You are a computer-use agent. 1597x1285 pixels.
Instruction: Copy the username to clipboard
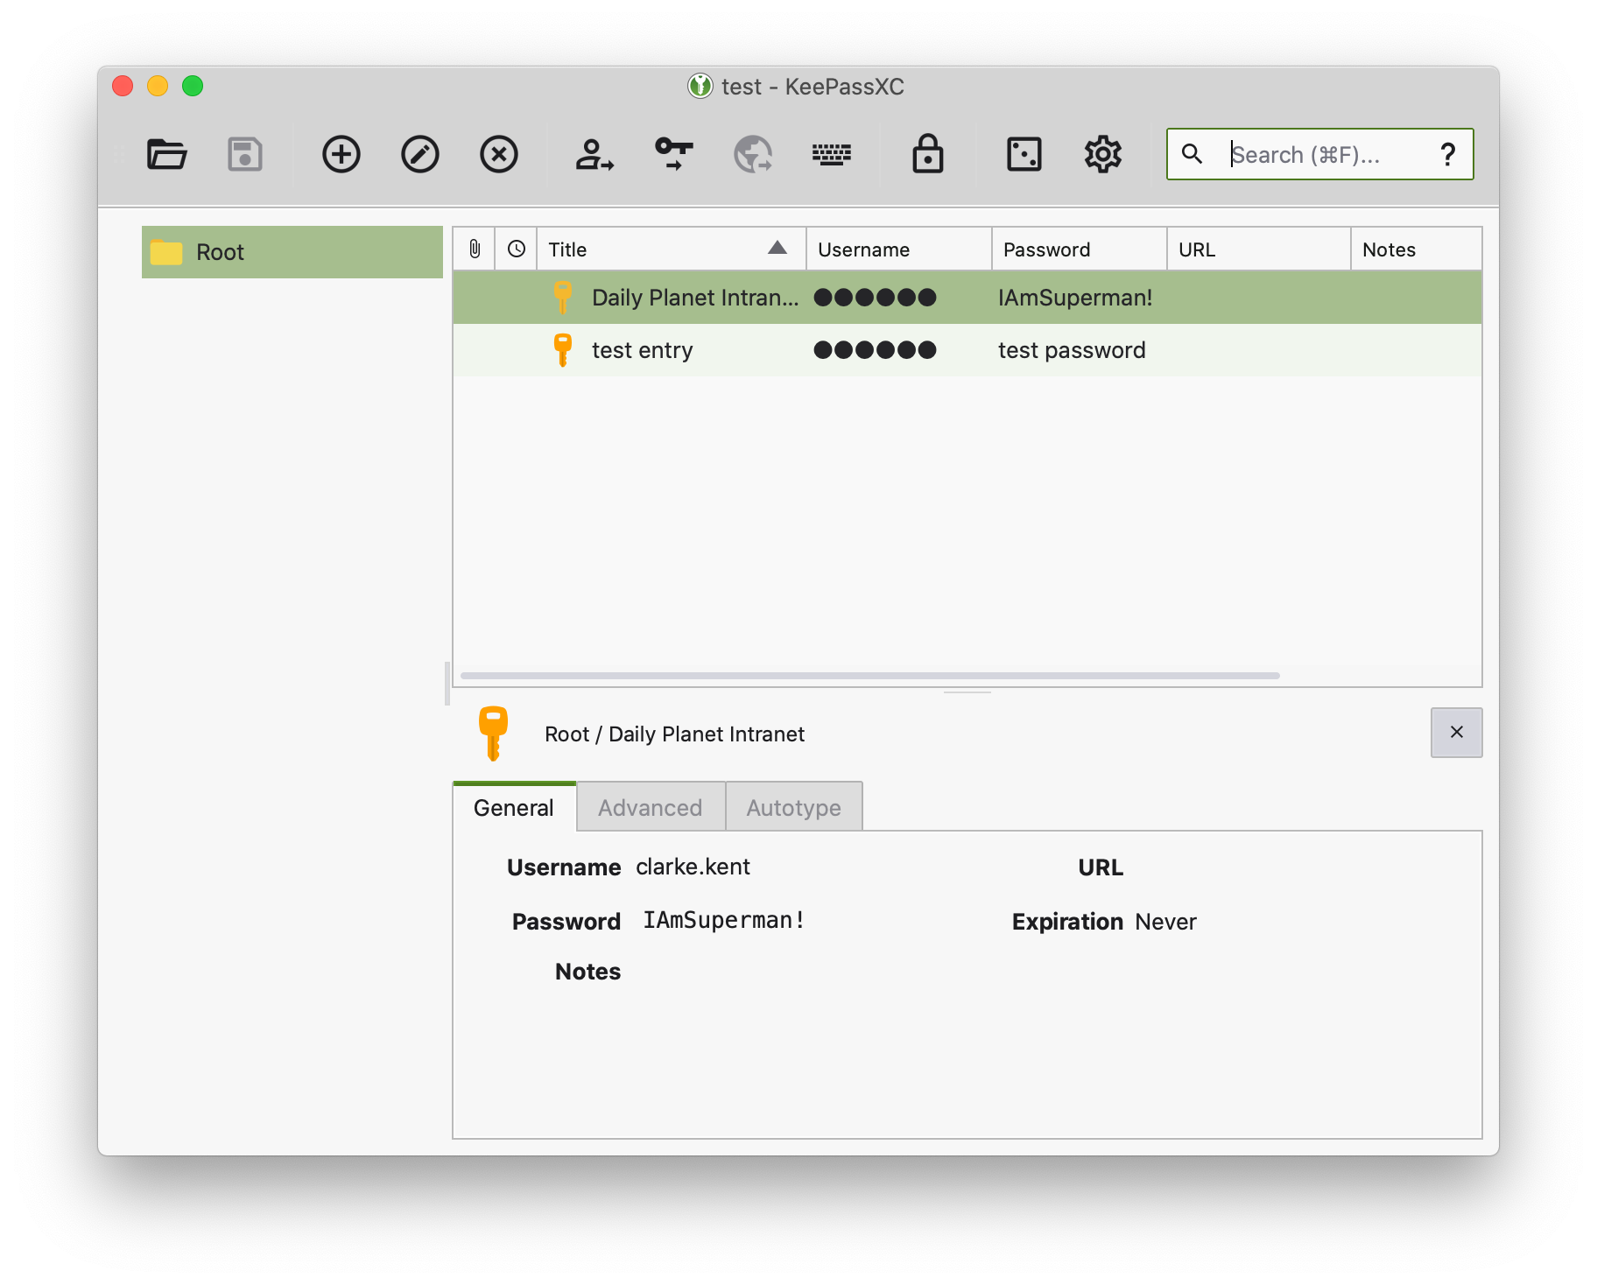tap(594, 154)
